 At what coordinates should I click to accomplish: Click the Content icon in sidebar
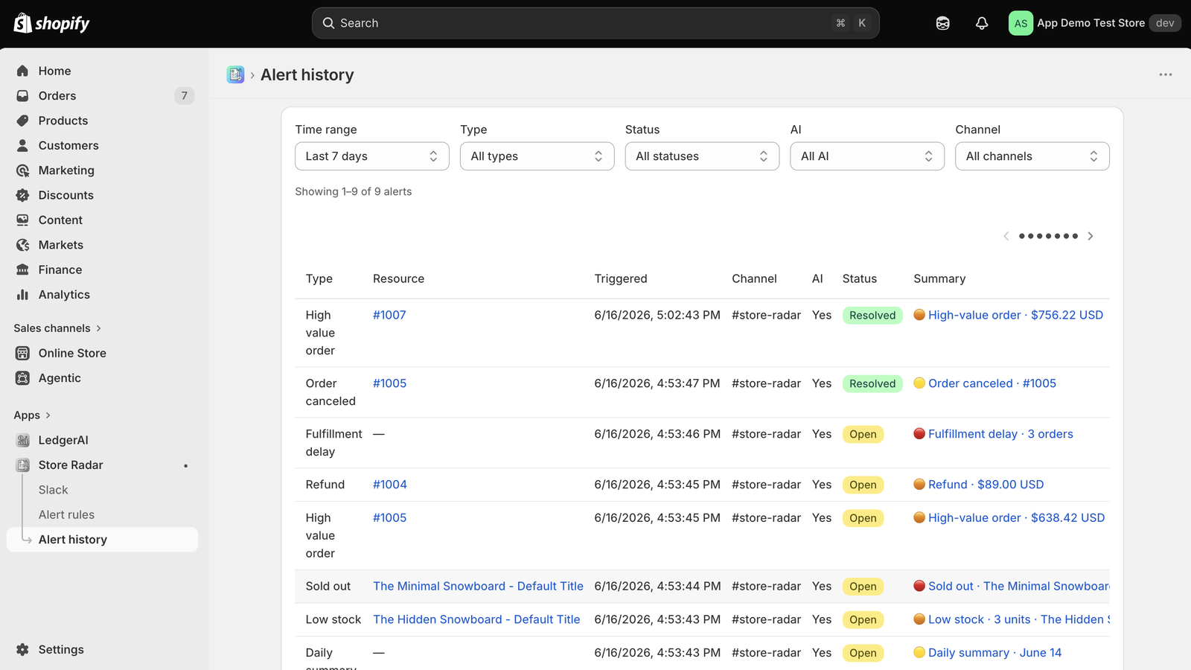23,220
